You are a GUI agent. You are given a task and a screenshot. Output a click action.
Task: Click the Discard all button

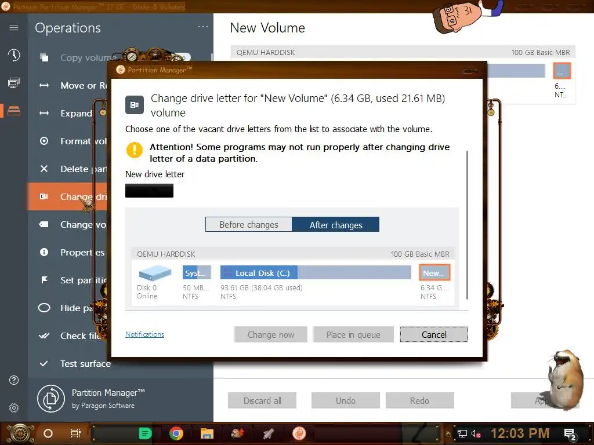pyautogui.click(x=262, y=401)
